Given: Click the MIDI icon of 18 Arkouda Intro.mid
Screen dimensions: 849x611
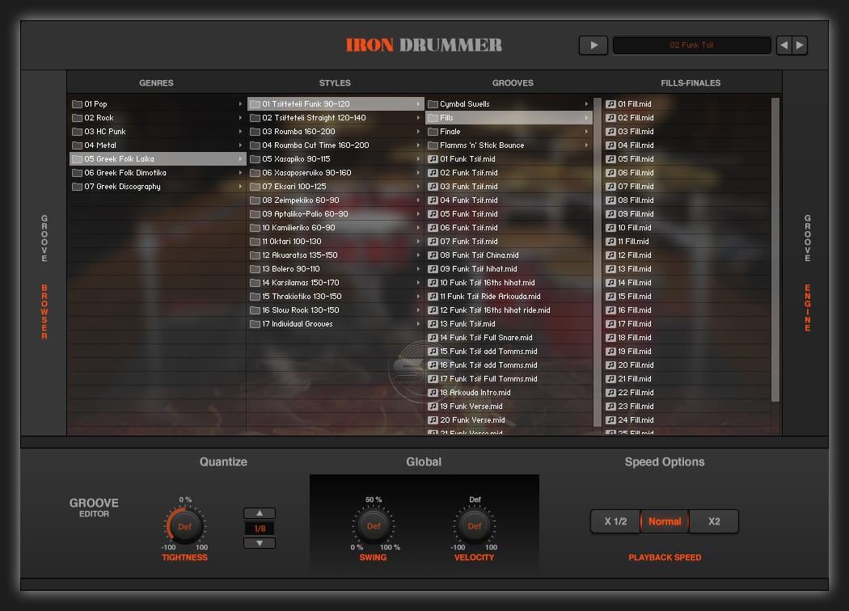Looking at the screenshot, I should click(x=433, y=393).
